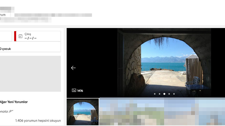Viewport: 225px width, 126px height.
Task: Open the gallery via the photo count icon
Action: (x=74, y=90)
